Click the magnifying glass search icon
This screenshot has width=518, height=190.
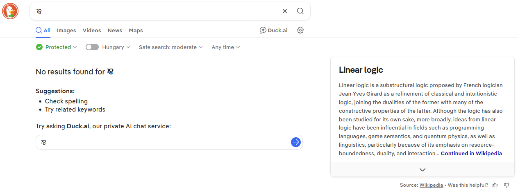(300, 11)
